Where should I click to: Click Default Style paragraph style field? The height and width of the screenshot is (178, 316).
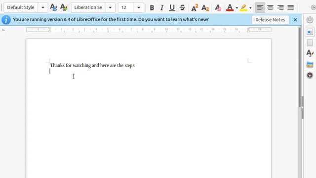[21, 7]
